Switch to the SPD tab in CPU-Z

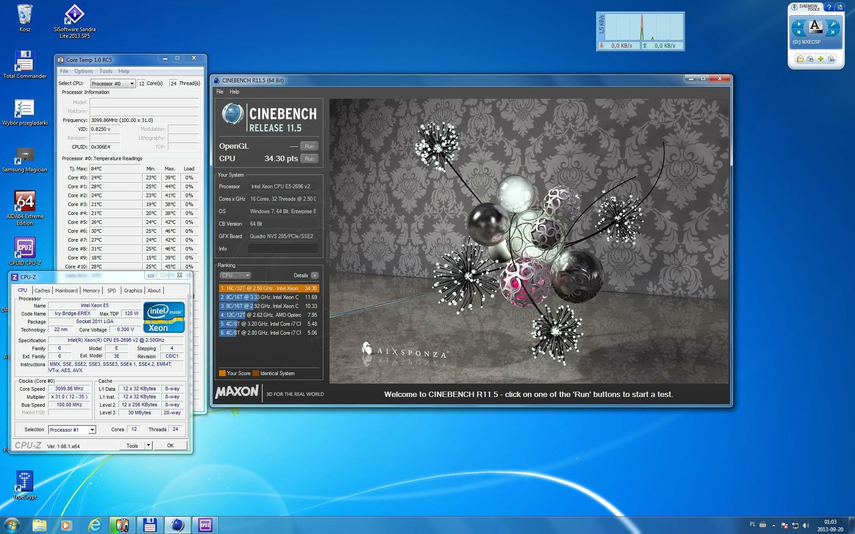coord(112,291)
